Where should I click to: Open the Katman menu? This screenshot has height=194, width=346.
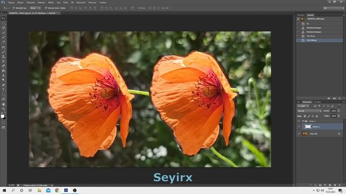[x=41, y=2]
